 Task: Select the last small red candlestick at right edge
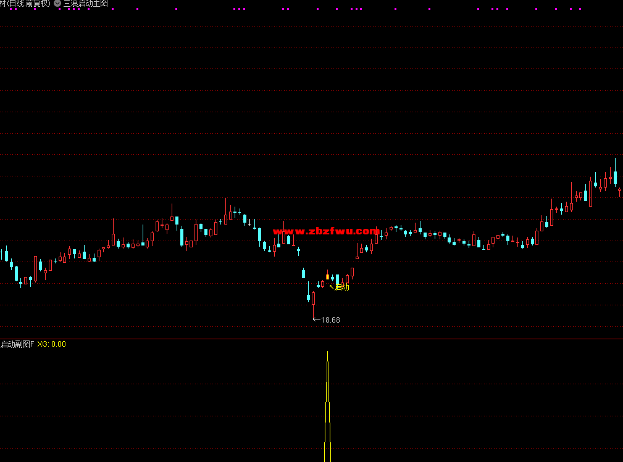tap(619, 190)
